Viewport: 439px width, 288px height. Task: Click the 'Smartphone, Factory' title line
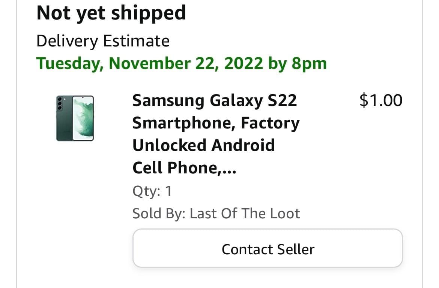[x=216, y=123]
